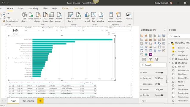Click the Fields pane search box
Image resolution: width=190 pixels, height=107 pixels.
click(x=179, y=36)
